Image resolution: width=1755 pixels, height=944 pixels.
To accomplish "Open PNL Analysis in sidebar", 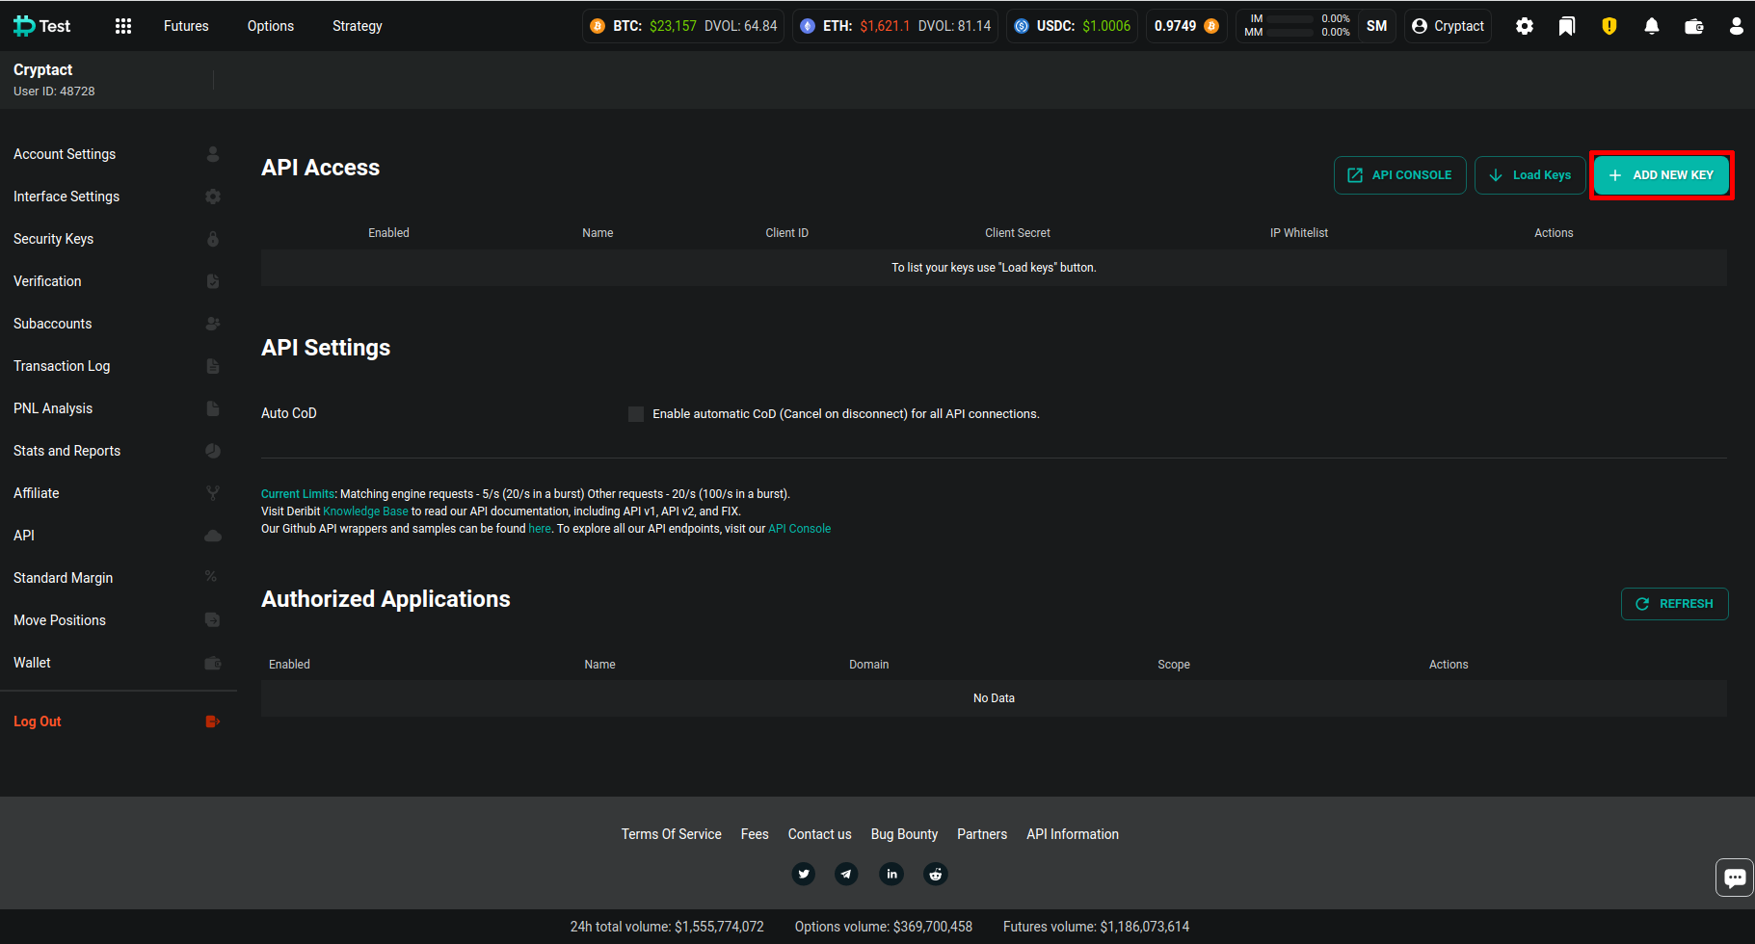I will 53,408.
